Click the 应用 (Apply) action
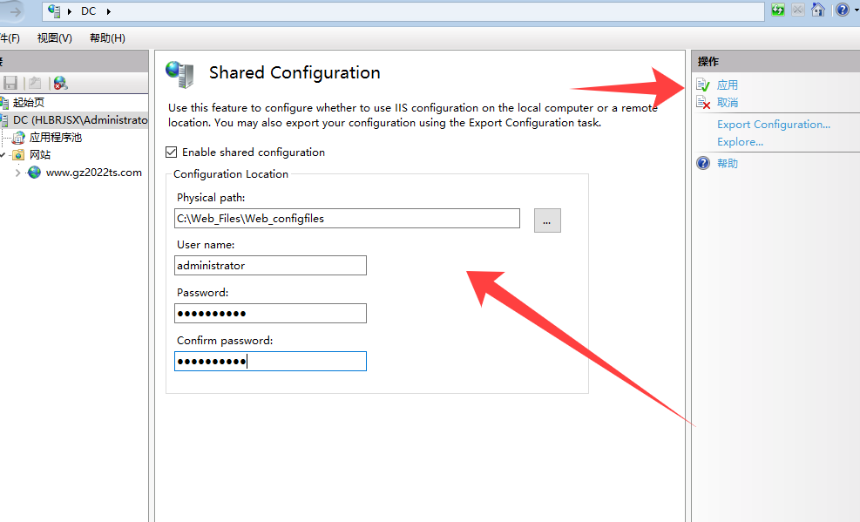The height and width of the screenshot is (522, 860). [727, 85]
